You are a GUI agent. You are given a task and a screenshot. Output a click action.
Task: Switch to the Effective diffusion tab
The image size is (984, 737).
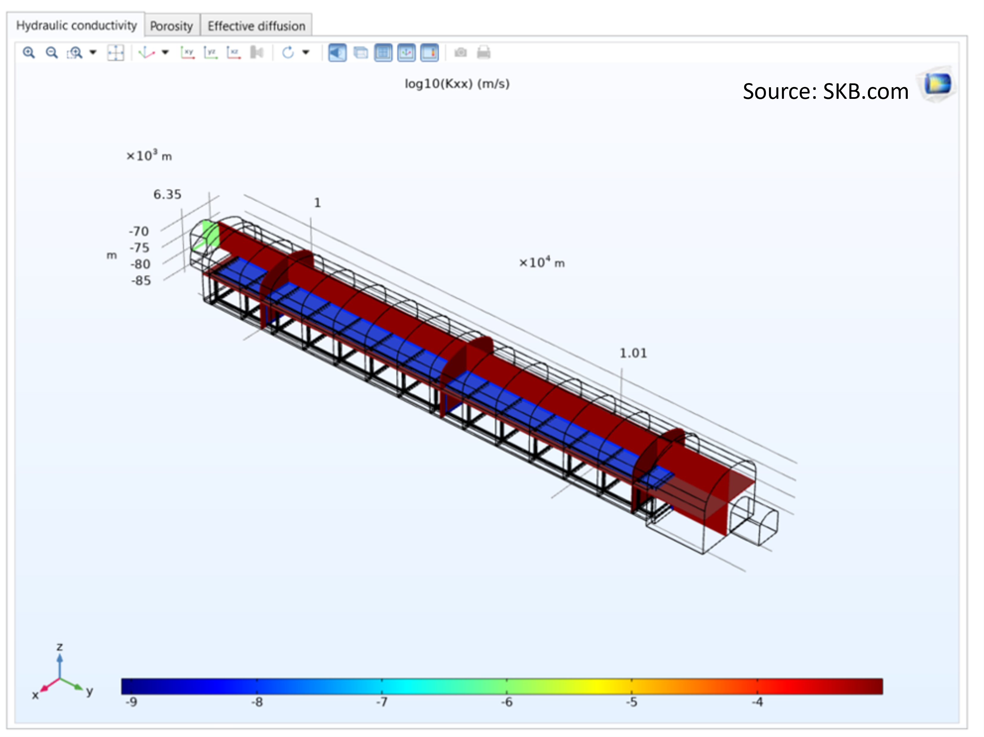coord(256,26)
